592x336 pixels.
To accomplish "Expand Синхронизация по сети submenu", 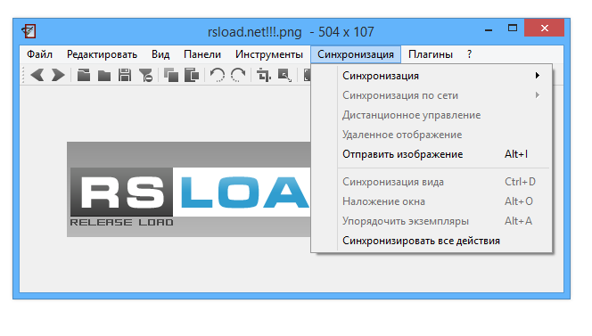I will tap(432, 95).
